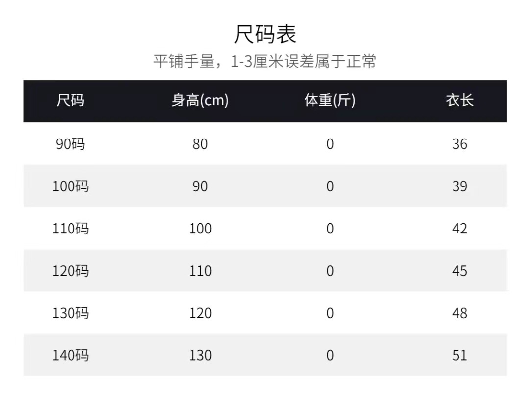This screenshot has height=395, width=529.
Task: Click the garment length 39 cell
Action: point(459,186)
